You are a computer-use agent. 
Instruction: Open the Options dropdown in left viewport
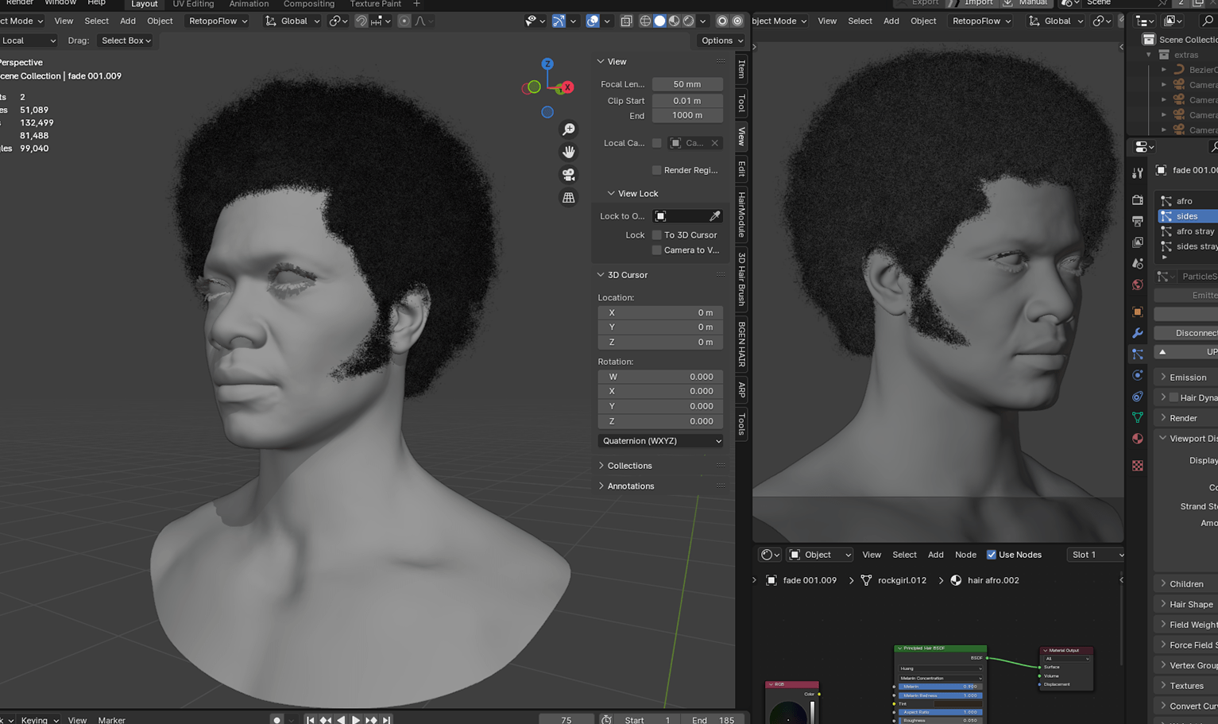[x=722, y=41]
